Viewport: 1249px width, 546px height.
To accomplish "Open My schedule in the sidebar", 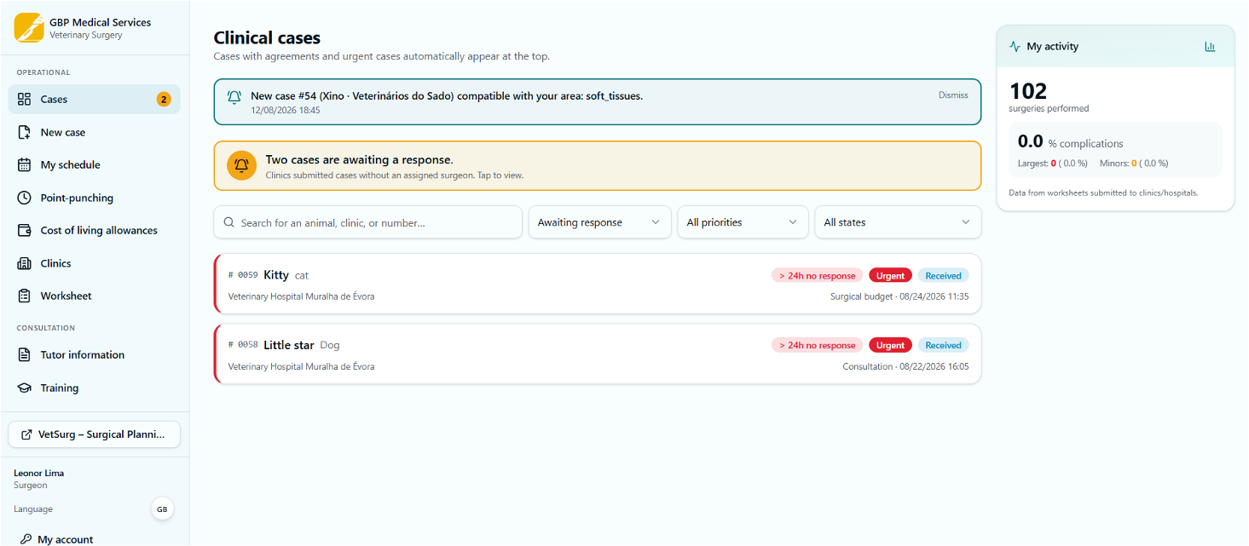I will [94, 165].
